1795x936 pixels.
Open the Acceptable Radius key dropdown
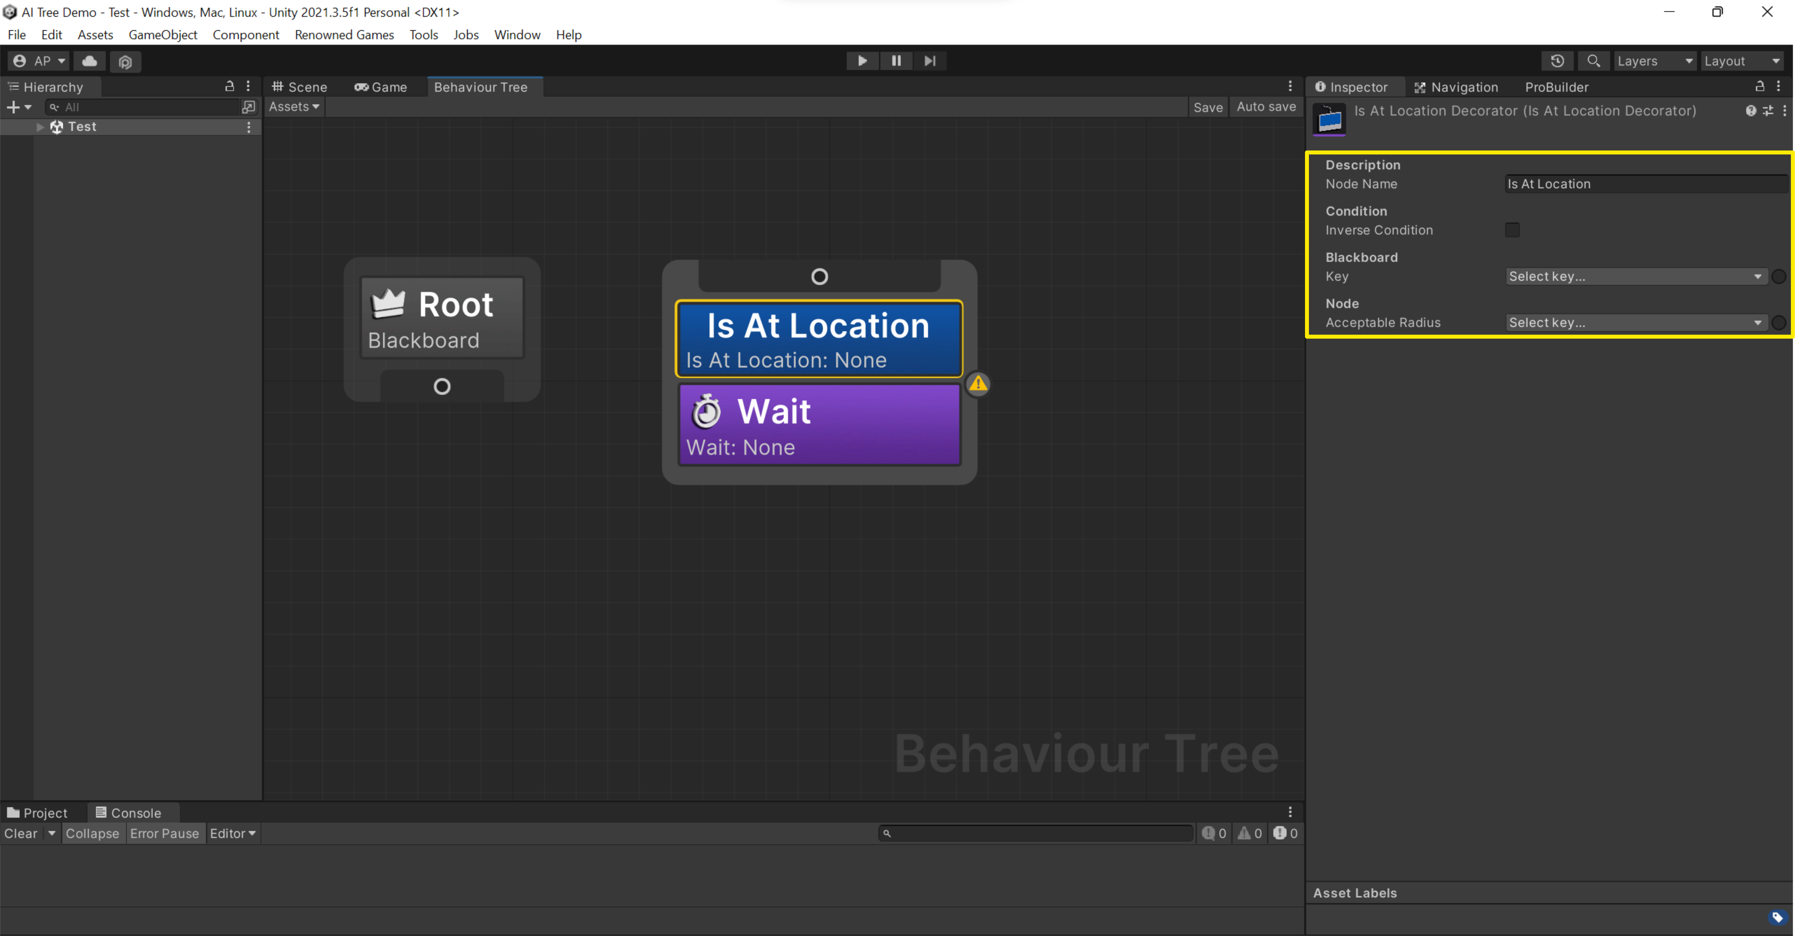coord(1635,323)
